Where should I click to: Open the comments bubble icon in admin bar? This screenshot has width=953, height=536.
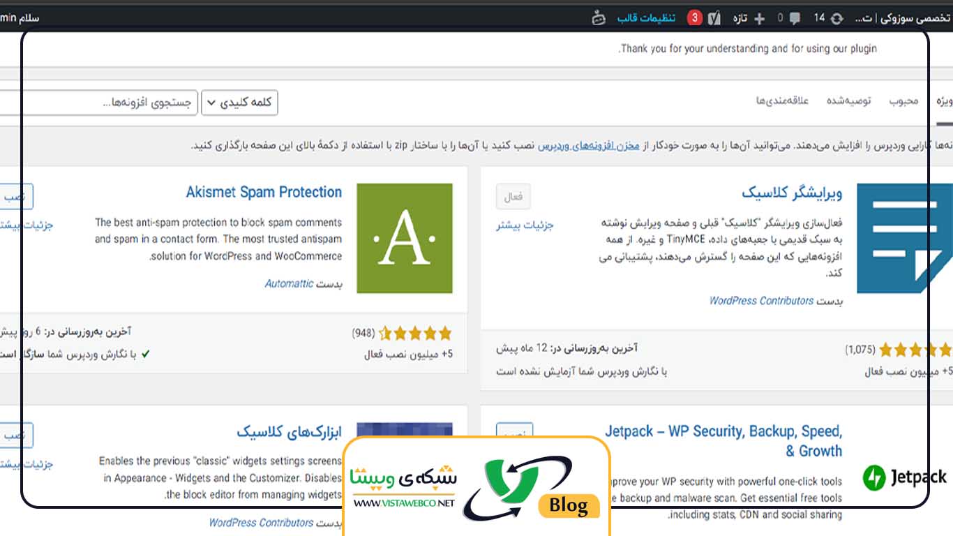pyautogui.click(x=795, y=18)
